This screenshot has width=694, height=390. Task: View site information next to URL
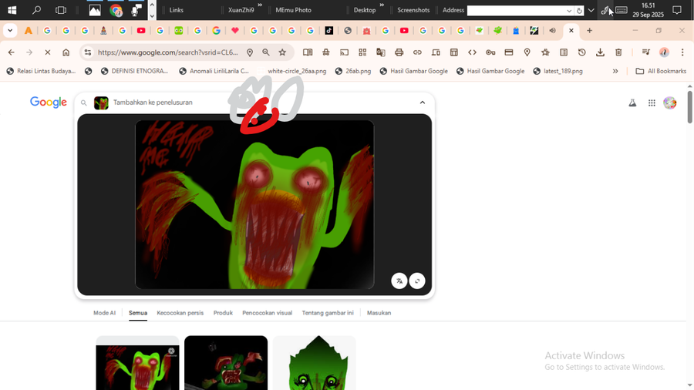88,52
